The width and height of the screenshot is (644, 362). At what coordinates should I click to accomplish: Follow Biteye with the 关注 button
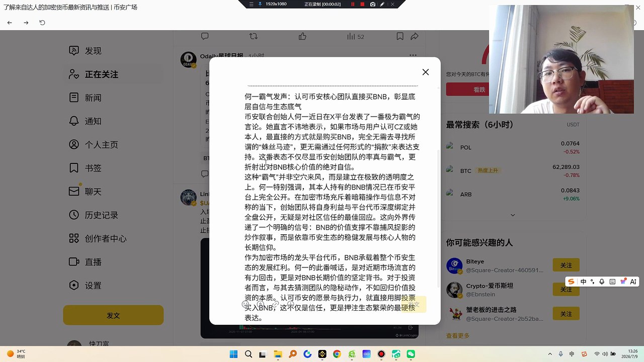566,265
